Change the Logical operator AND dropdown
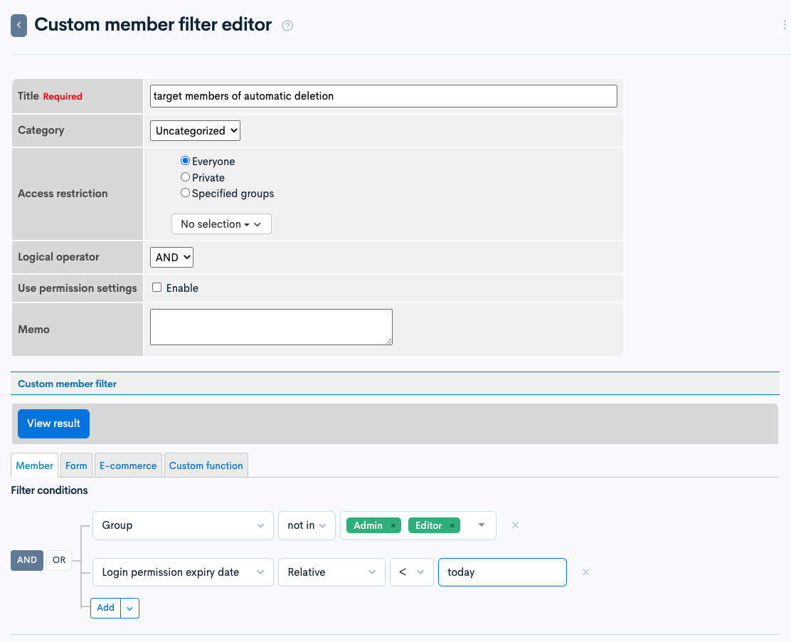 tap(171, 257)
